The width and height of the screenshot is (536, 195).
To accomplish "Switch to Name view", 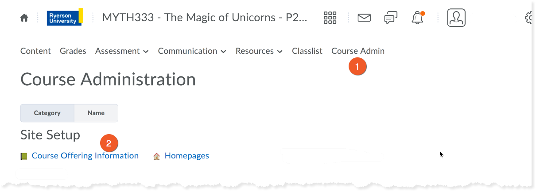I will tap(96, 113).
